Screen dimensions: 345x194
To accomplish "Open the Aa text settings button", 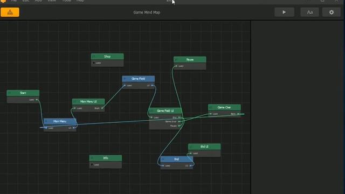I will 310,12.
